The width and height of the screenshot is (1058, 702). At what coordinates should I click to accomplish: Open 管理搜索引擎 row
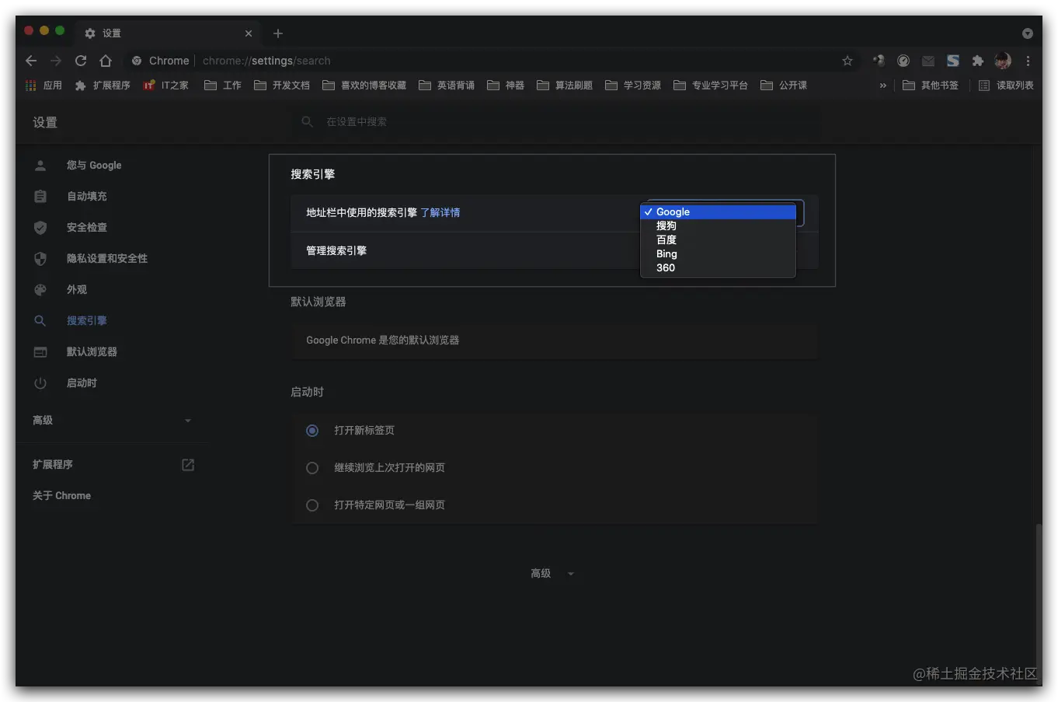click(555, 251)
